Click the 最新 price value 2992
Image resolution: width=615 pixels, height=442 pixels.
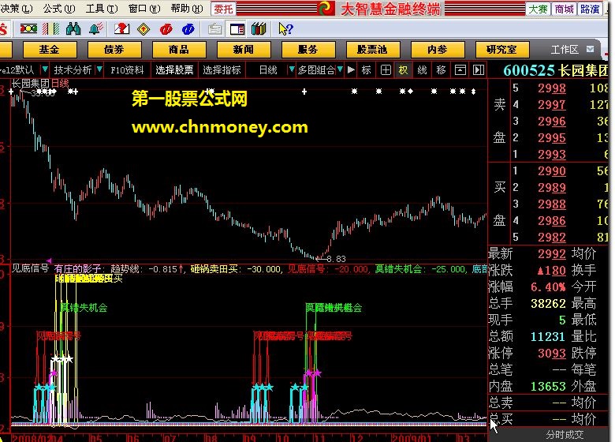(x=551, y=254)
